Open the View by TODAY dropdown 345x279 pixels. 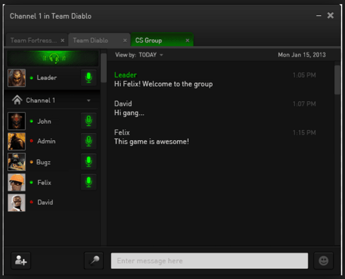139,55
